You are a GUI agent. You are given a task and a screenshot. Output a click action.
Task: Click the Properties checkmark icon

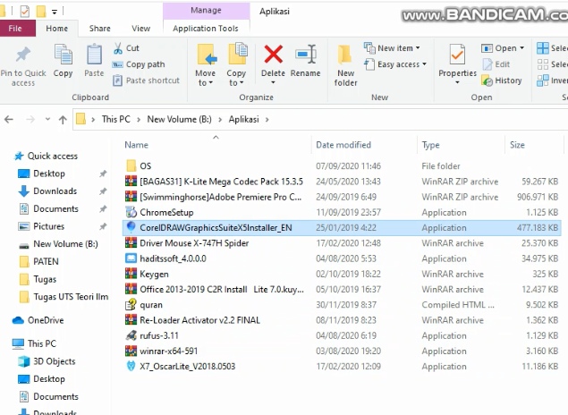point(457,55)
